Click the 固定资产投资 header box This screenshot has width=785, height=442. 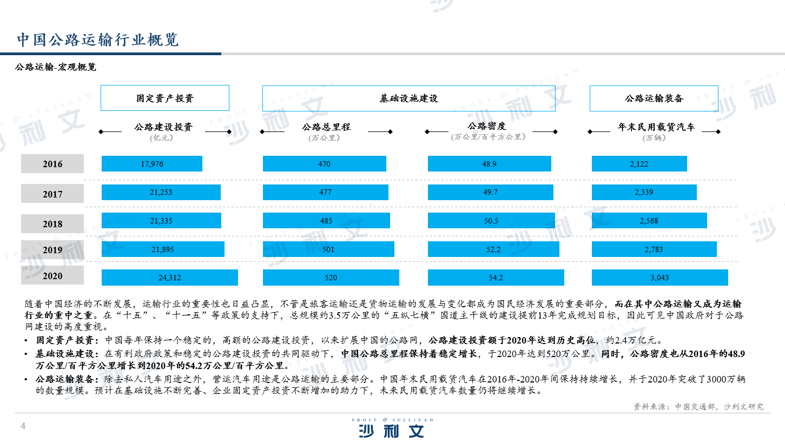point(165,98)
